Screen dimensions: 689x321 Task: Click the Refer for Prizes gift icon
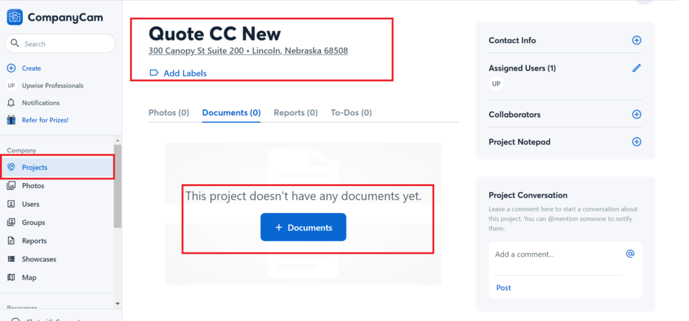[x=11, y=120]
